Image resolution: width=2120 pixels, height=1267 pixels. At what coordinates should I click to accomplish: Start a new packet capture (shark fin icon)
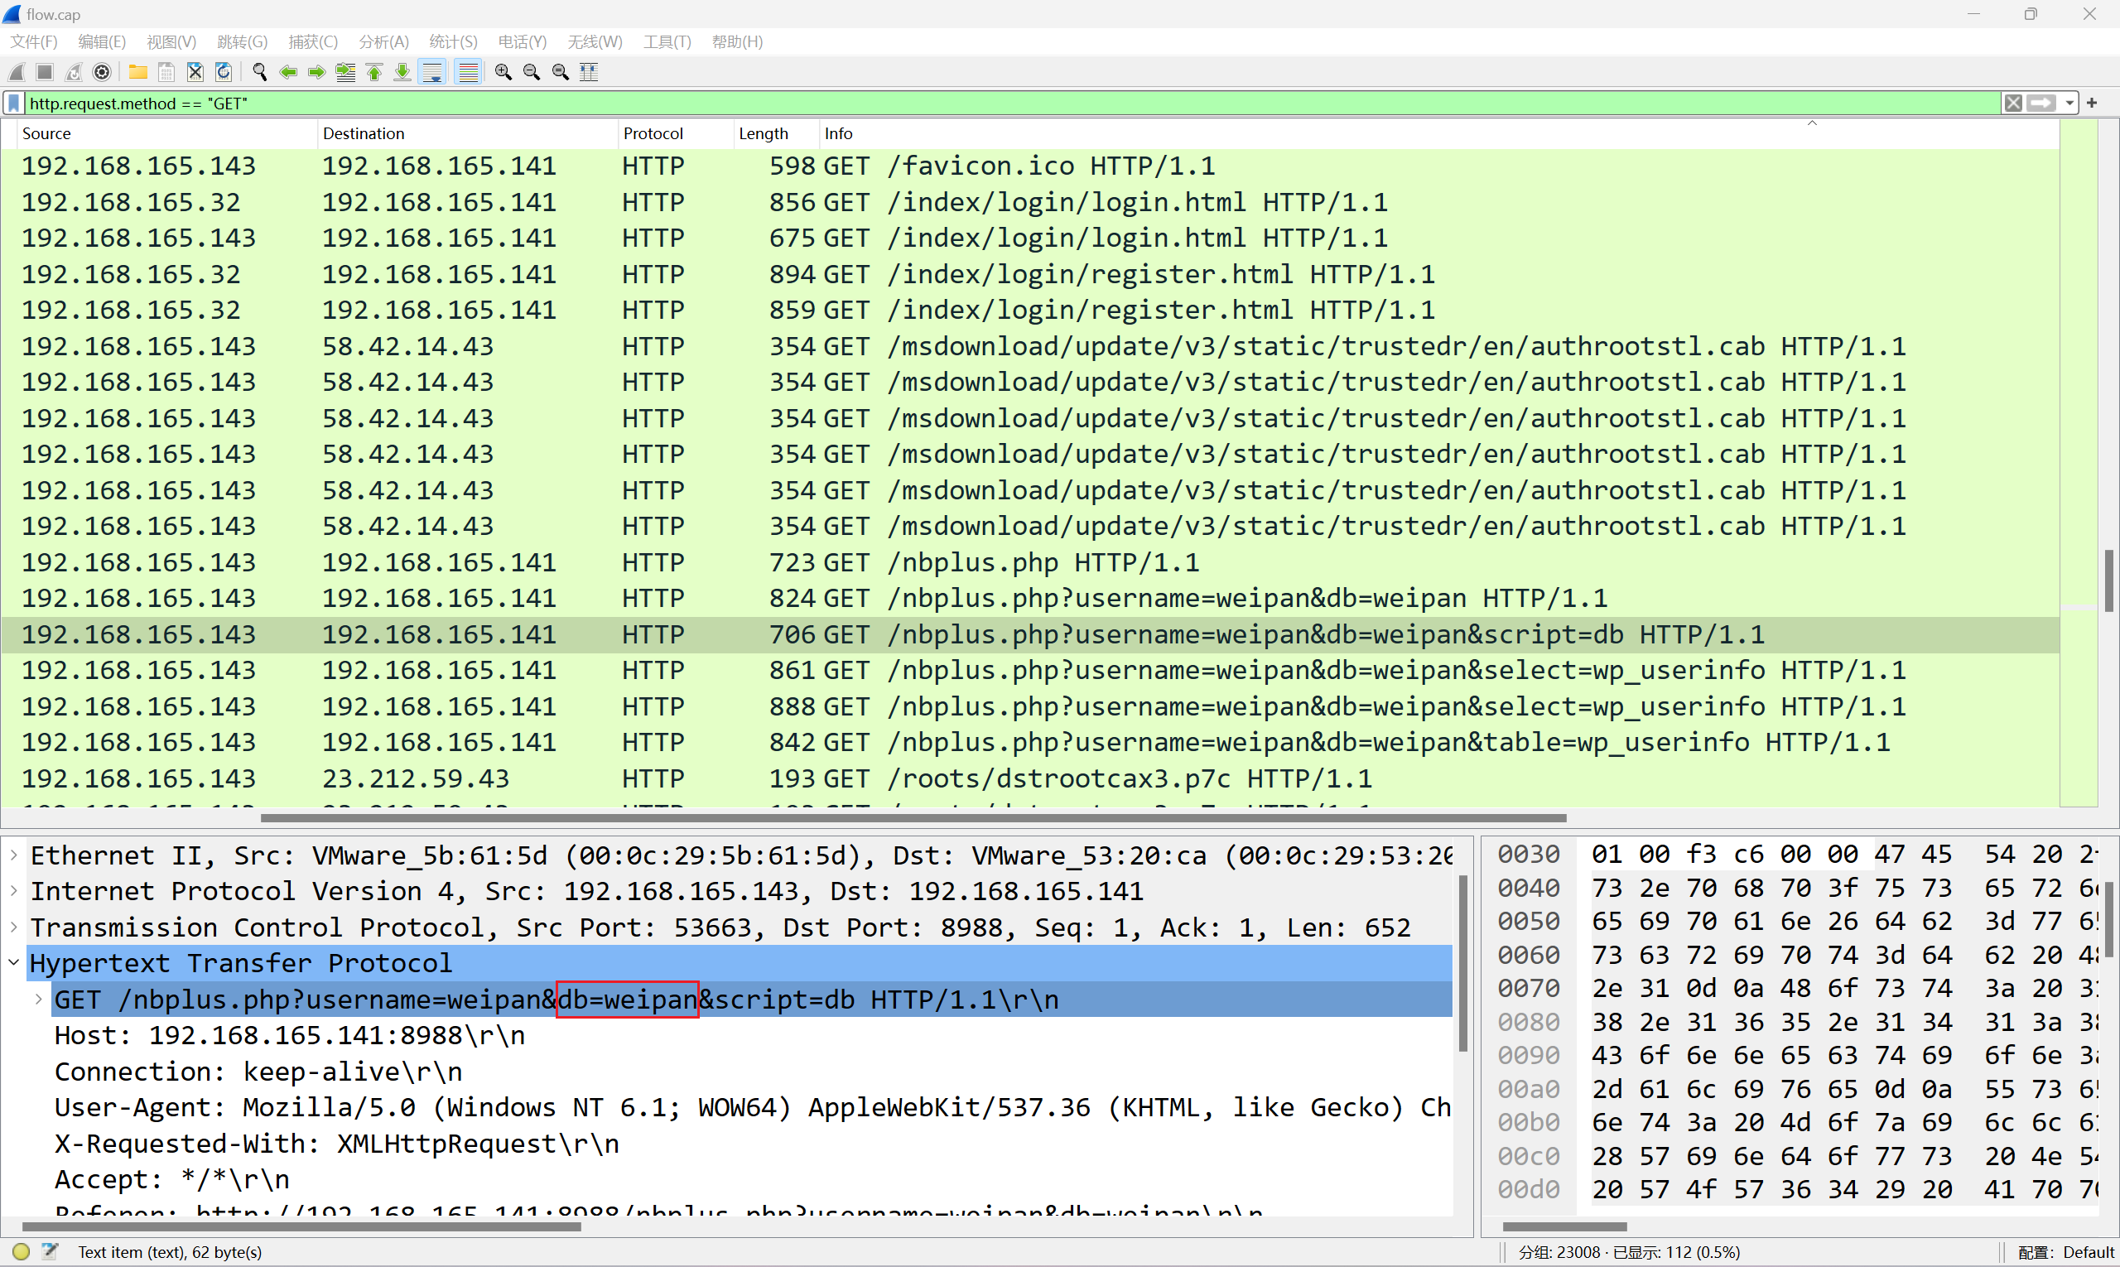click(x=17, y=73)
